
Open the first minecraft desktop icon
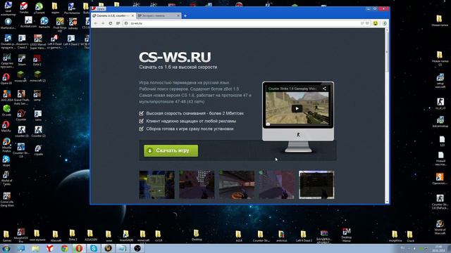(x=20, y=77)
